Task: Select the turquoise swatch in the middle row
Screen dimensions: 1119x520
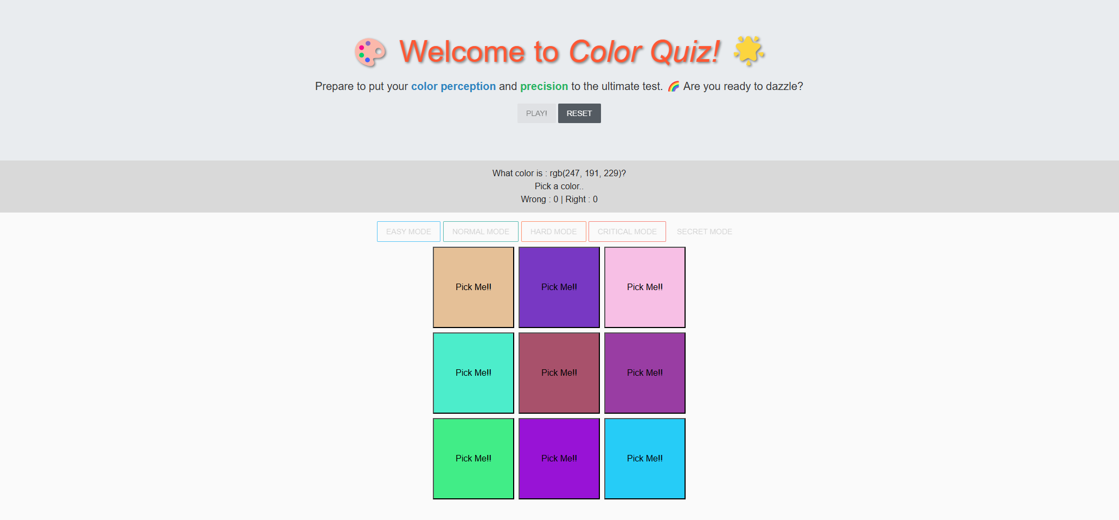Action: point(473,373)
